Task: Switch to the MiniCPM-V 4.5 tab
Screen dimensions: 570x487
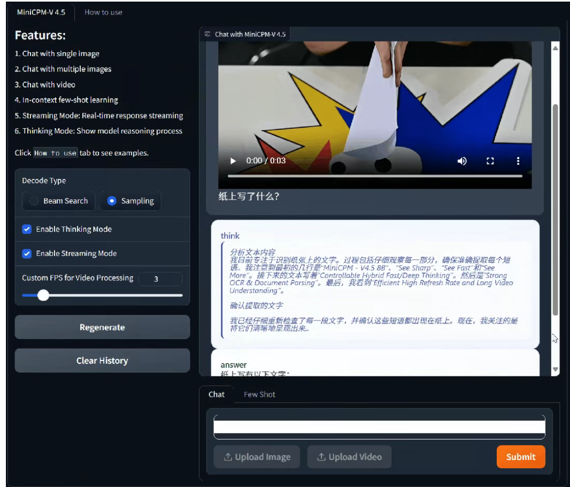Action: click(41, 12)
